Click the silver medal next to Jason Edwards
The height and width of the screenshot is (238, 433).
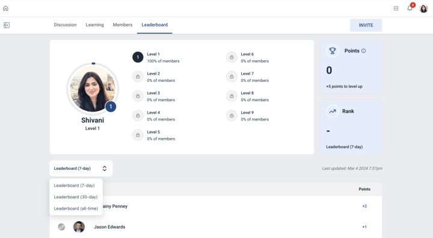click(61, 227)
